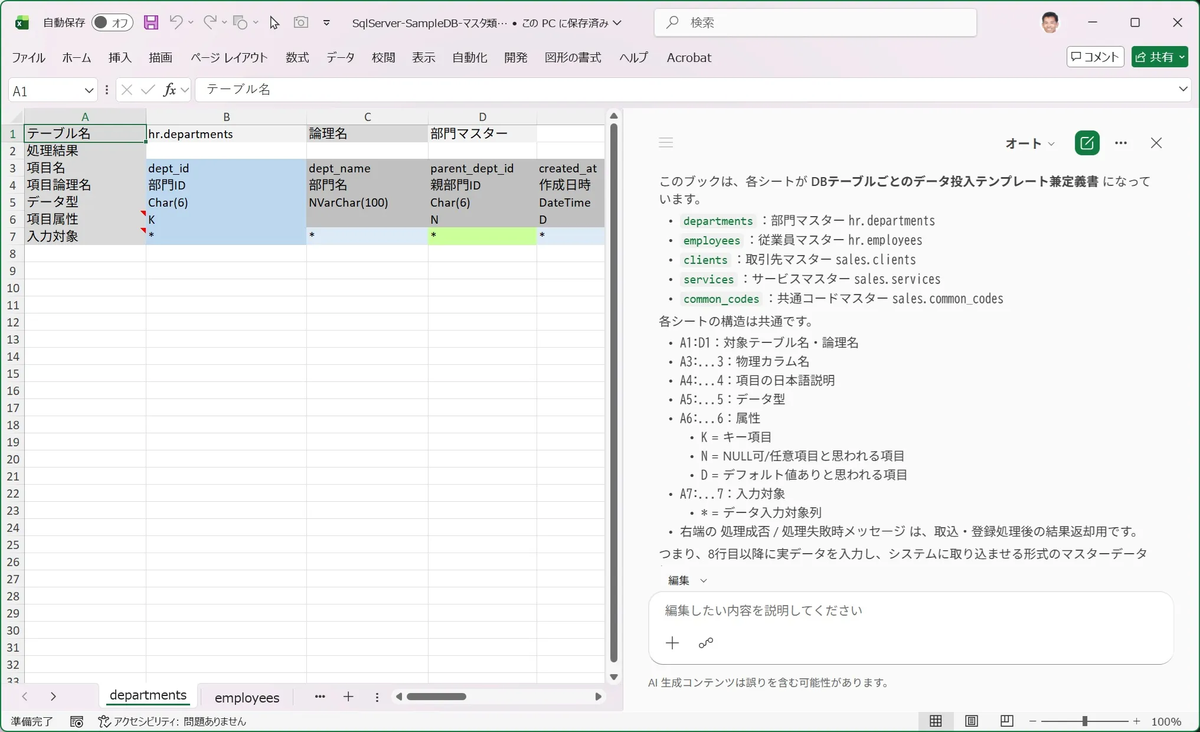The width and height of the screenshot is (1200, 732).
Task: Open the データ ribbon tab
Action: 341,57
